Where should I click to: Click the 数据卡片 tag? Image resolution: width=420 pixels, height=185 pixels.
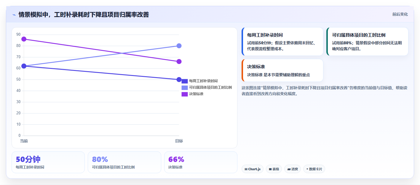[x=314, y=169]
